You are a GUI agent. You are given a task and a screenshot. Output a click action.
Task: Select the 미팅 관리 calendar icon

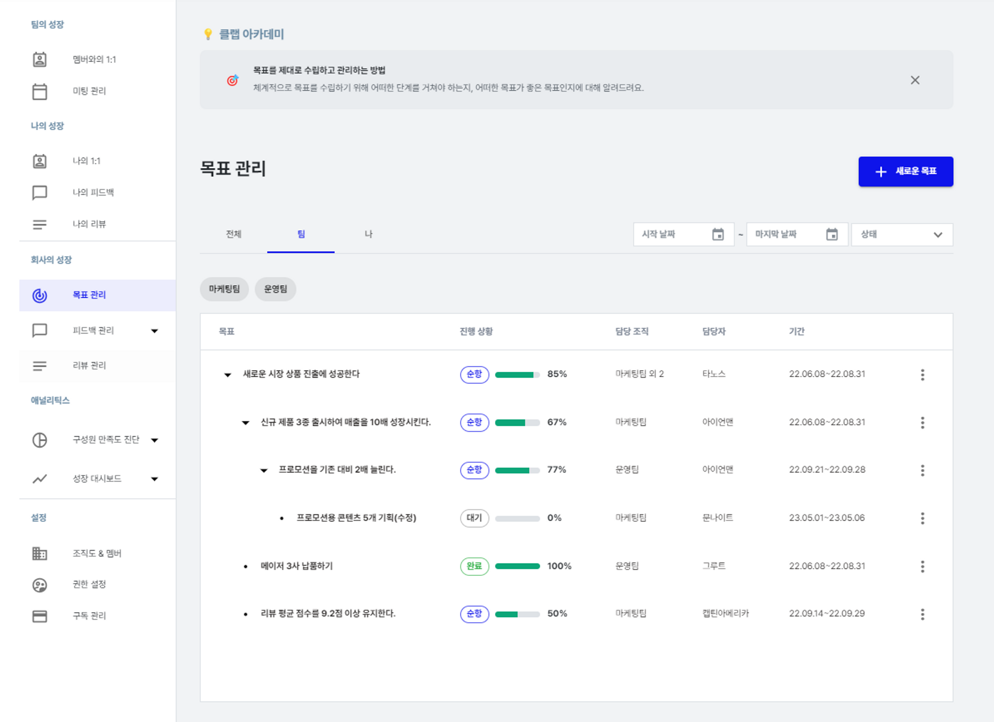click(40, 91)
